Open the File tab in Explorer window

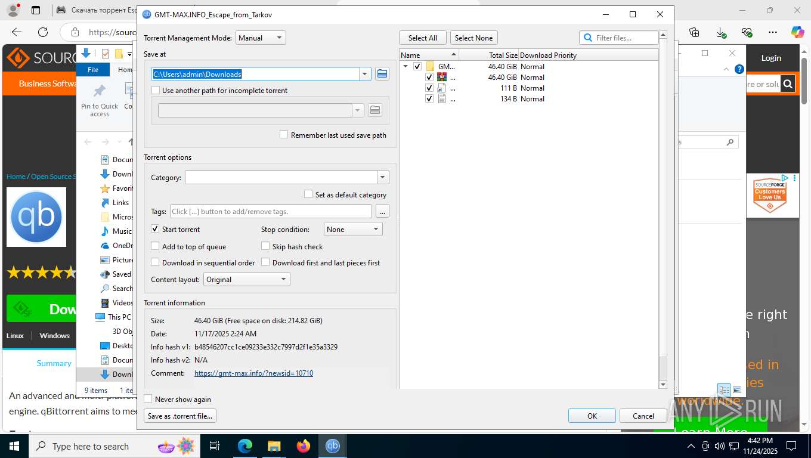pyautogui.click(x=93, y=70)
